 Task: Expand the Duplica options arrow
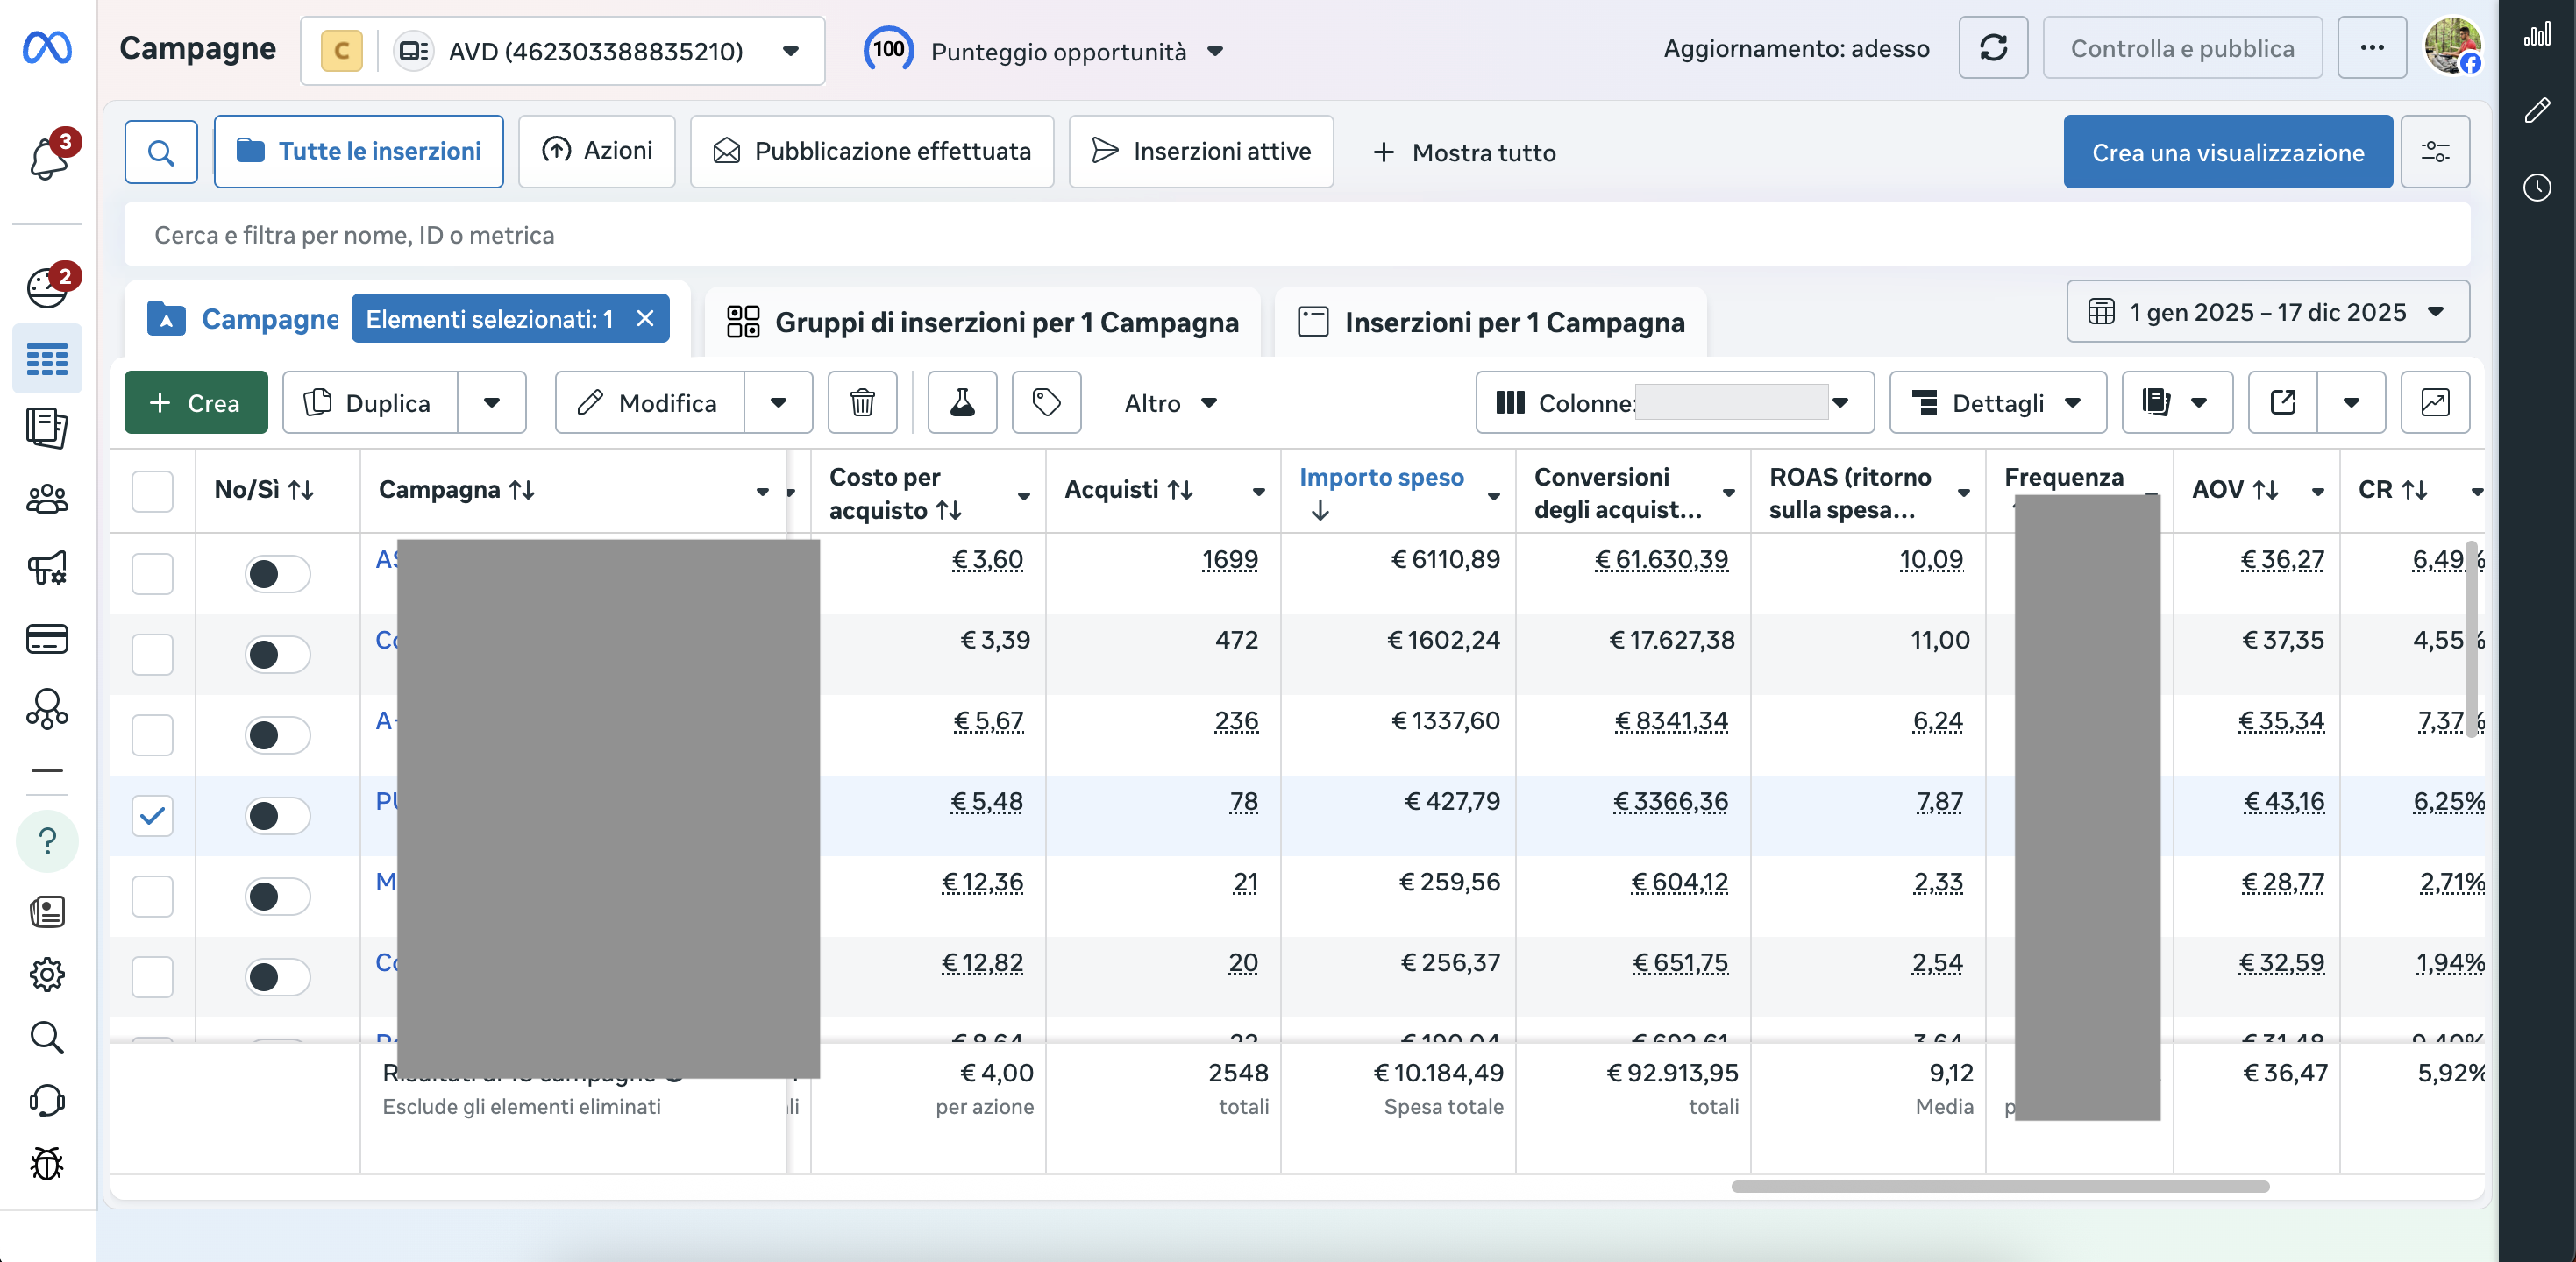pyautogui.click(x=491, y=402)
